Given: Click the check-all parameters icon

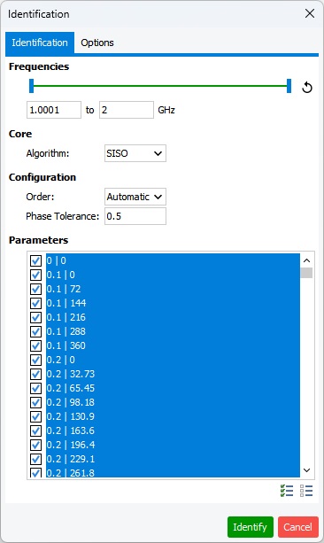Looking at the screenshot, I should tap(287, 491).
